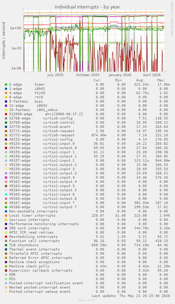Image resolution: width=175 pixels, height=304 pixels.
Task: Click the green TLB shootdowns swatch
Action: (x=6, y=245)
